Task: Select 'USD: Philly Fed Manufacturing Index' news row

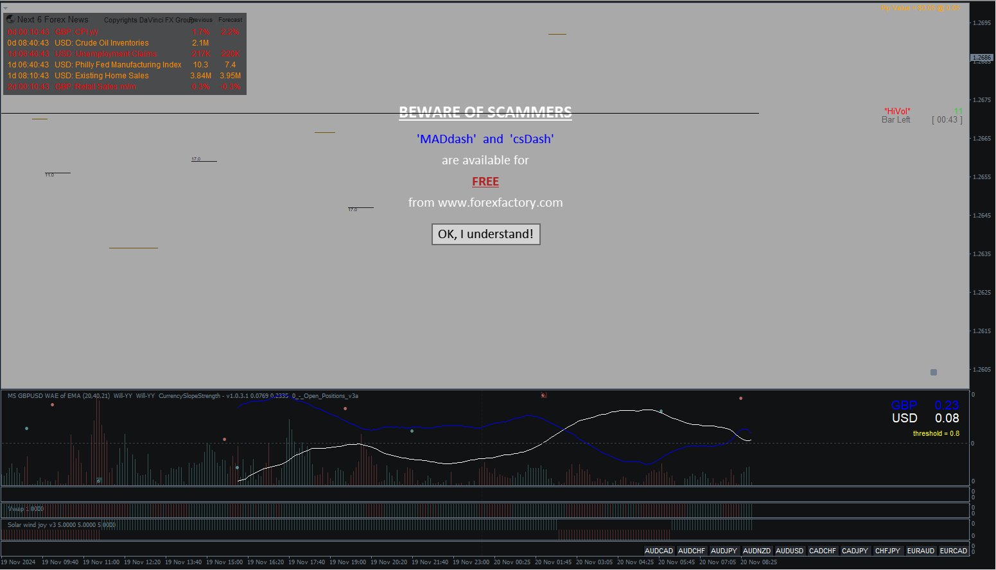Action: pos(124,65)
